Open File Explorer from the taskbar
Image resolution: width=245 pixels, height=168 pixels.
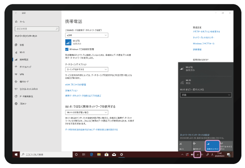99,155
